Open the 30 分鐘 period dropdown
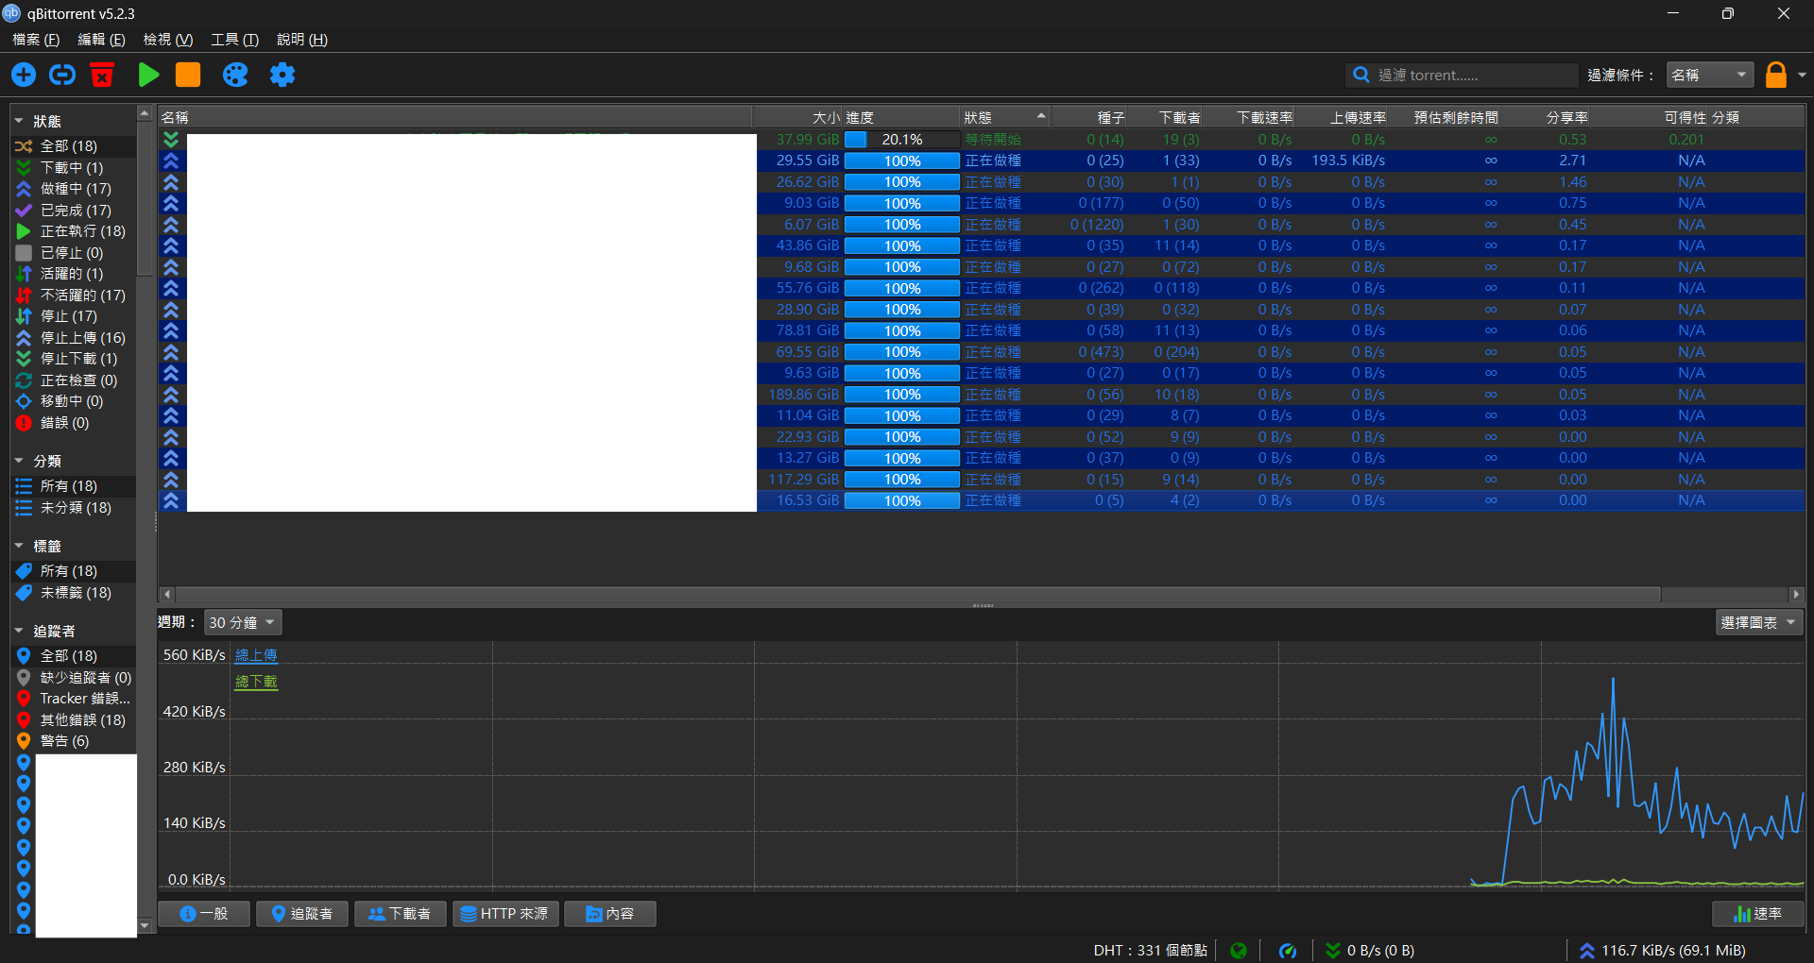 (243, 622)
